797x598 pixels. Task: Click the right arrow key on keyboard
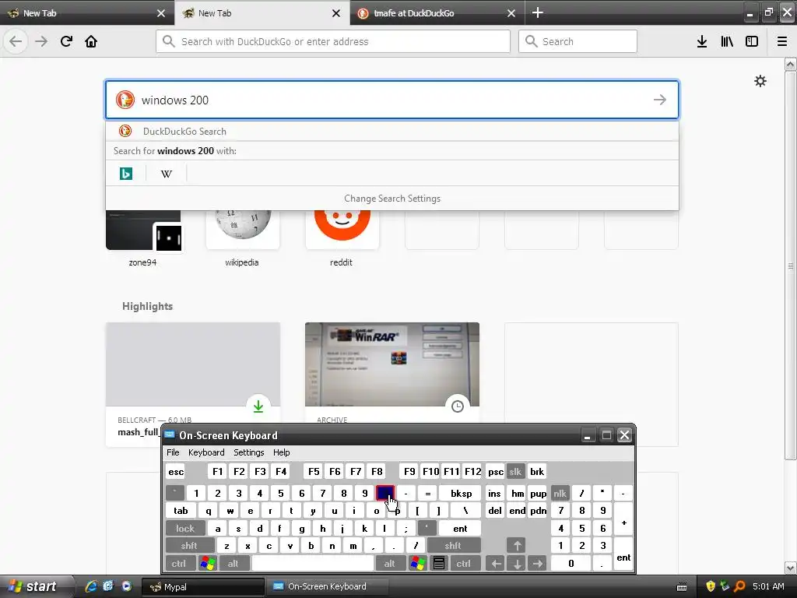tap(538, 564)
